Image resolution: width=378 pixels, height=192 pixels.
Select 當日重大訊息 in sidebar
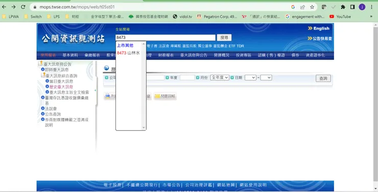click(61, 81)
